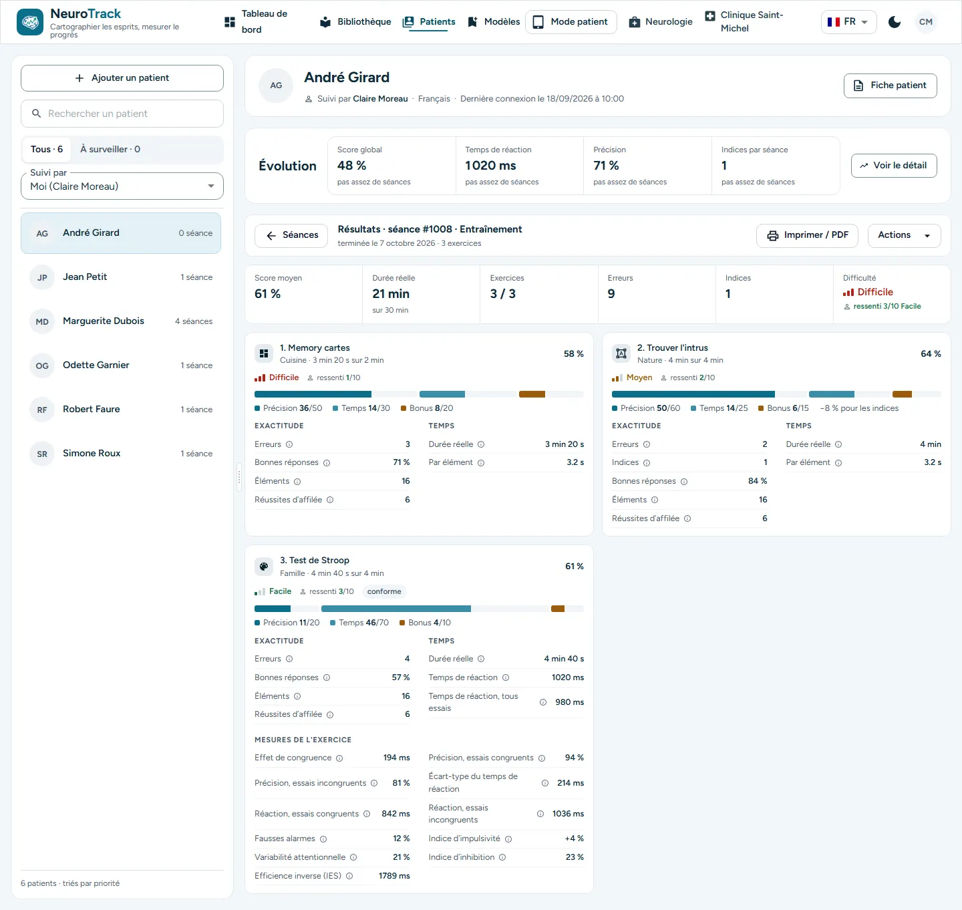Add a new patient
The height and width of the screenshot is (910, 962).
[122, 78]
